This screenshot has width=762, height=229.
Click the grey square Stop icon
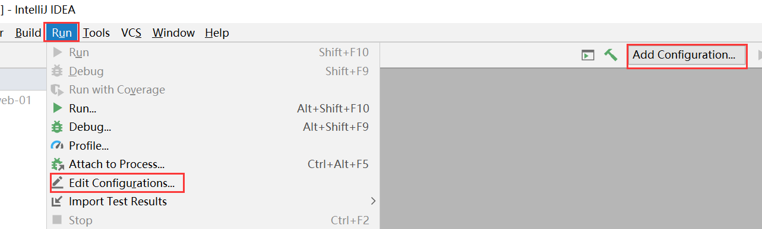(57, 220)
